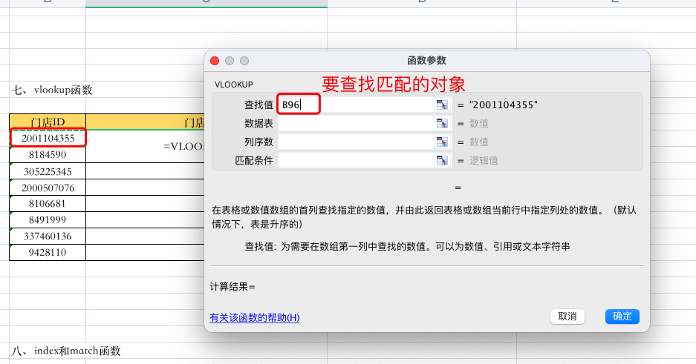
Task: Select cell containing 8491999
Action: point(48,220)
